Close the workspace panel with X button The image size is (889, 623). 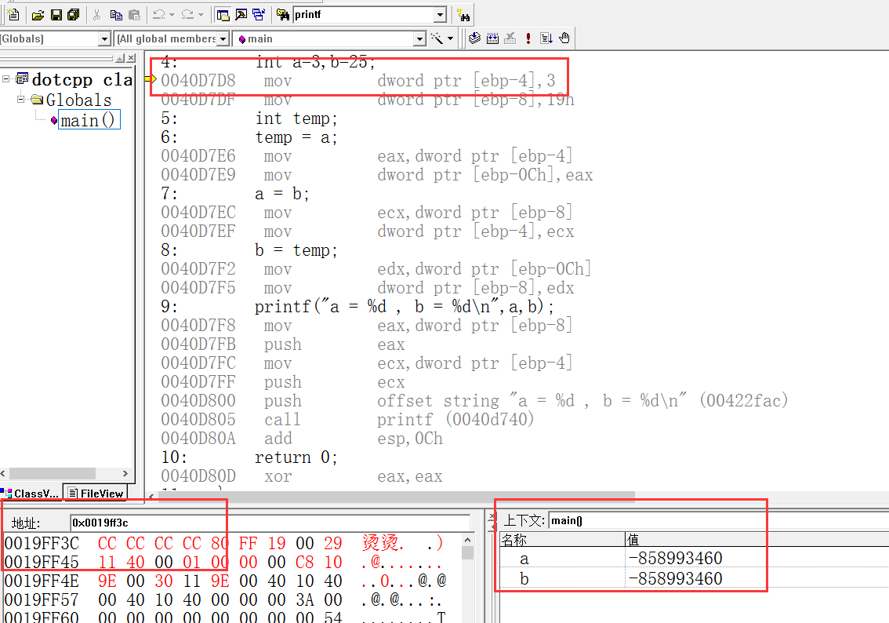130,58
